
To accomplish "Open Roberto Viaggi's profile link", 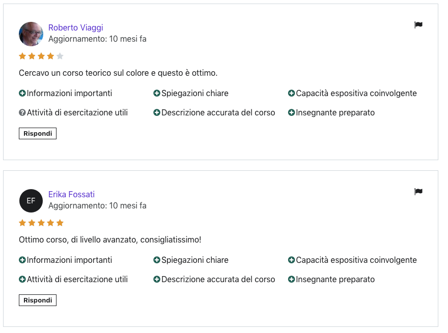I will [x=76, y=27].
